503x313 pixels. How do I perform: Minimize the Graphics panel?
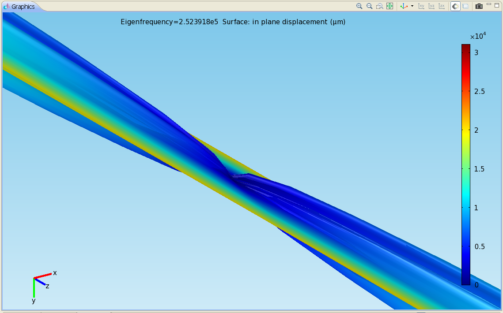tap(488, 5)
